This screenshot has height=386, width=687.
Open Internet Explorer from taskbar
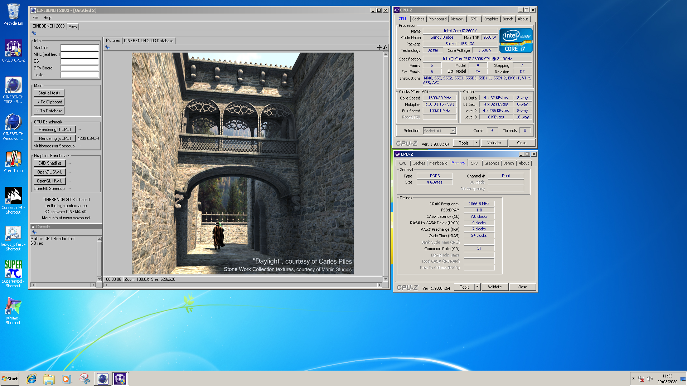click(x=32, y=379)
